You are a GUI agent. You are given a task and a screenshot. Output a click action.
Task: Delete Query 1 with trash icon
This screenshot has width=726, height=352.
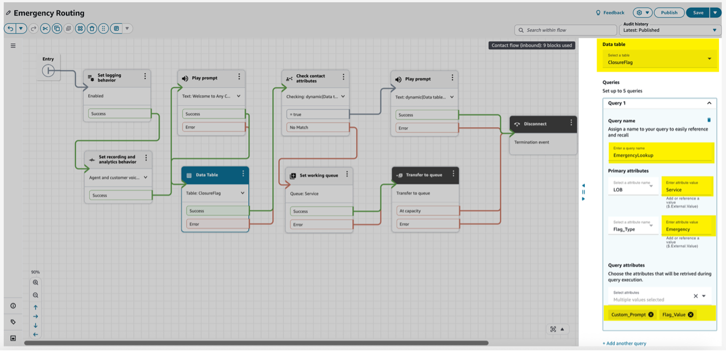click(x=709, y=120)
